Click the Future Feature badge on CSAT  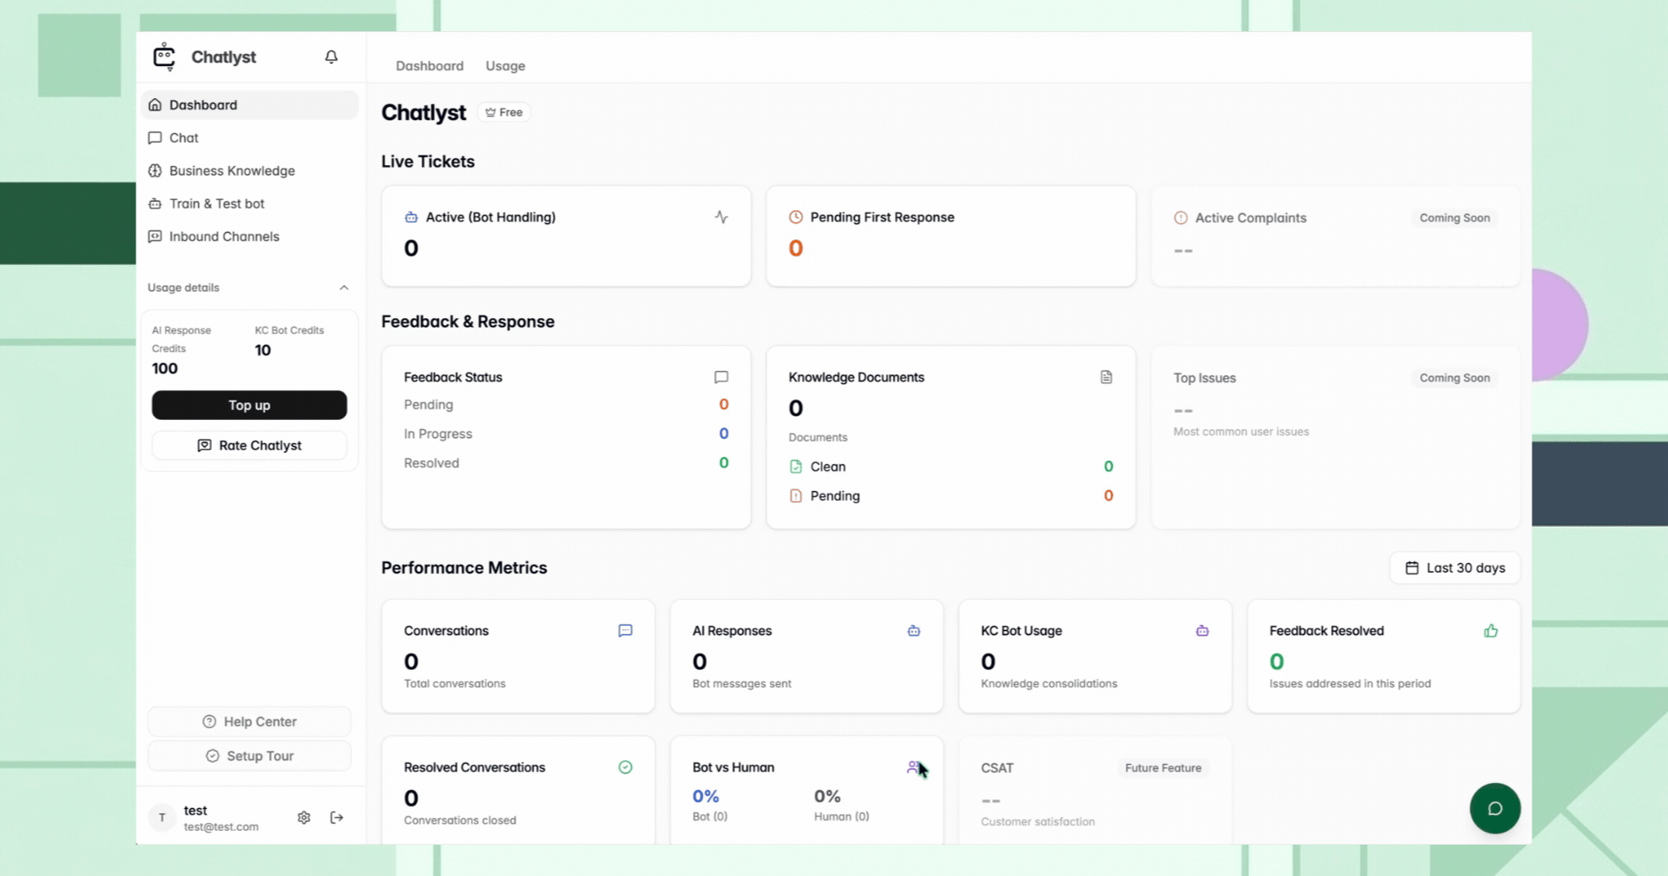pos(1163,768)
